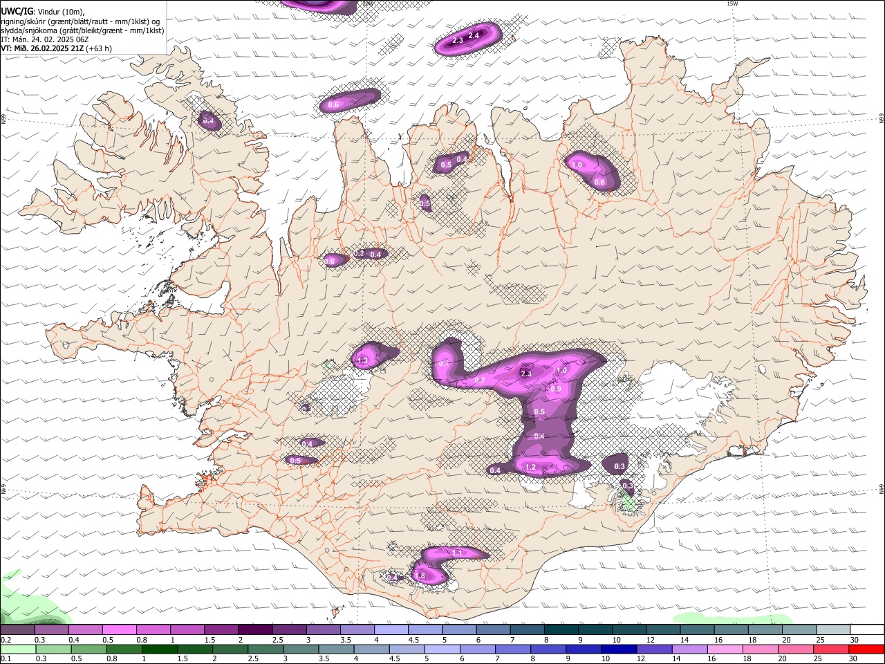Click the deep blue swatch above lower 10

(x=617, y=649)
